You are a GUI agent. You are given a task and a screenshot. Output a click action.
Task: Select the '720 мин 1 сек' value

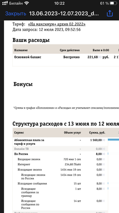(72, 159)
